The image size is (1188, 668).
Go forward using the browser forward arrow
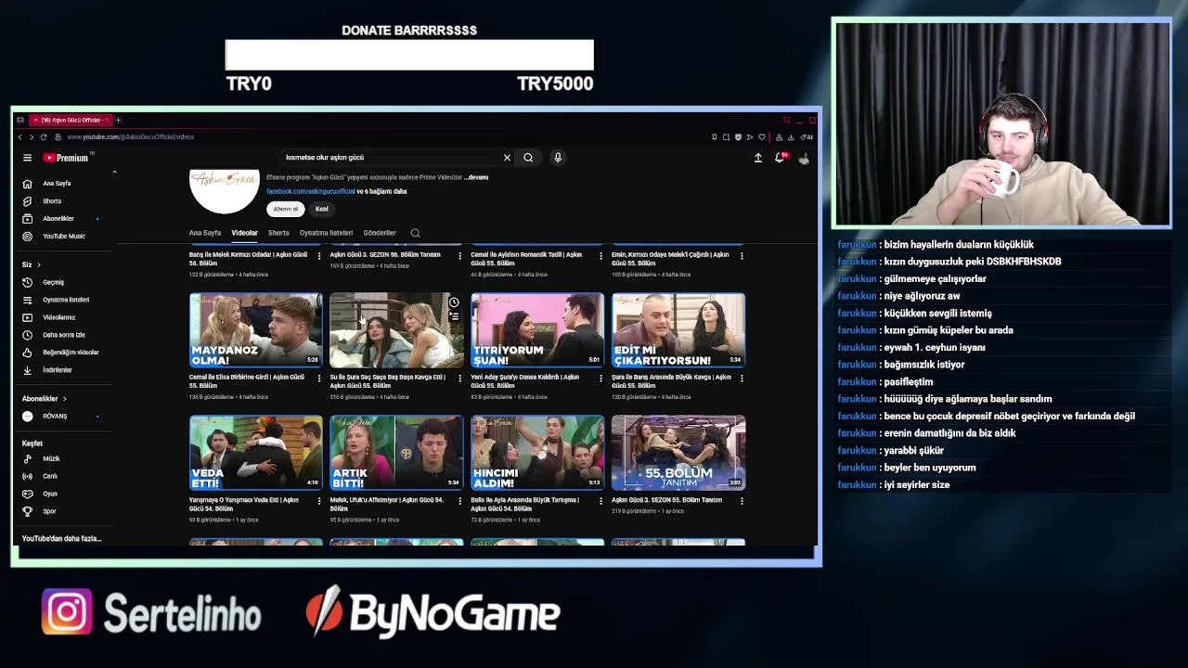tap(32, 137)
